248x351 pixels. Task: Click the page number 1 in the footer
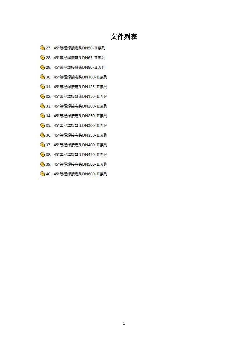pyautogui.click(x=124, y=323)
